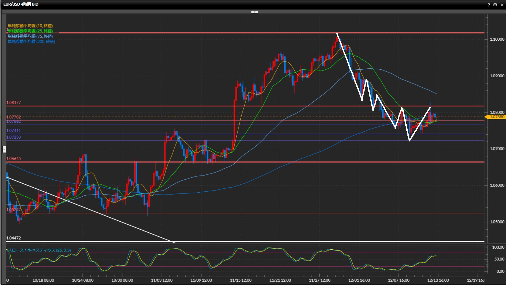Expand the left side panel arrow

[4, 149]
